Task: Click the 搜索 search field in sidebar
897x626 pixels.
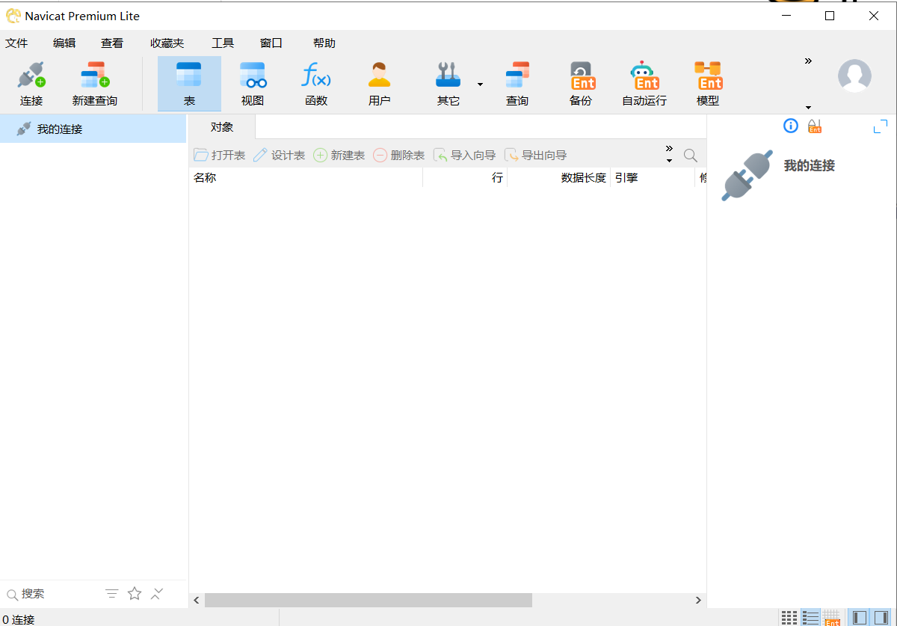Action: point(52,594)
